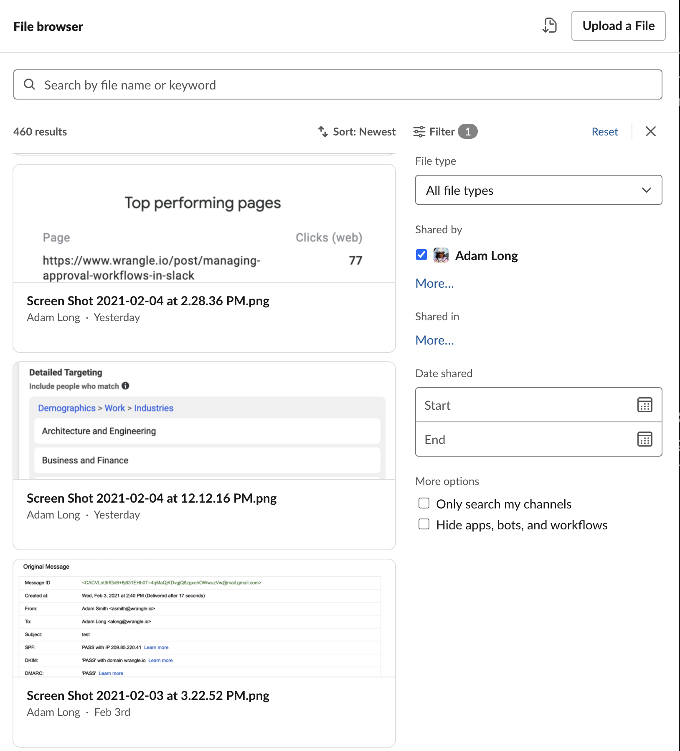Click the file import icon beside Upload

click(x=550, y=26)
